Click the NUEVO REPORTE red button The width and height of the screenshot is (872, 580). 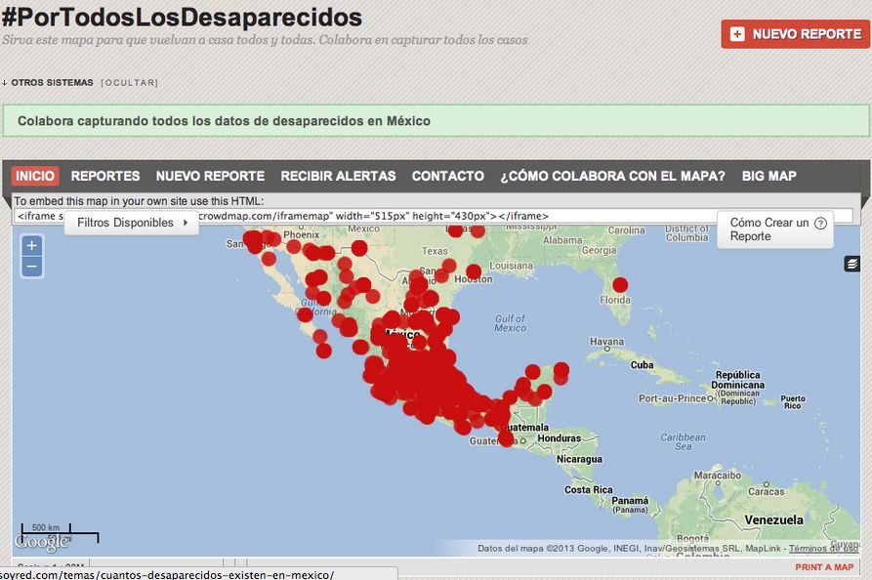click(795, 34)
